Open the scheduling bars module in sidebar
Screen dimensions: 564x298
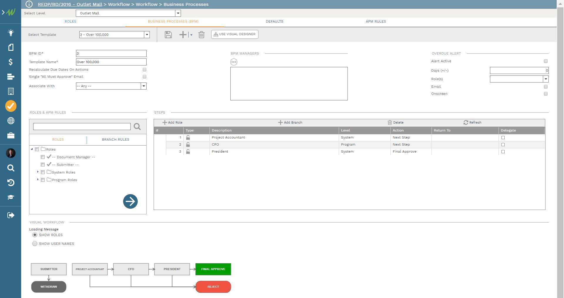(11, 77)
